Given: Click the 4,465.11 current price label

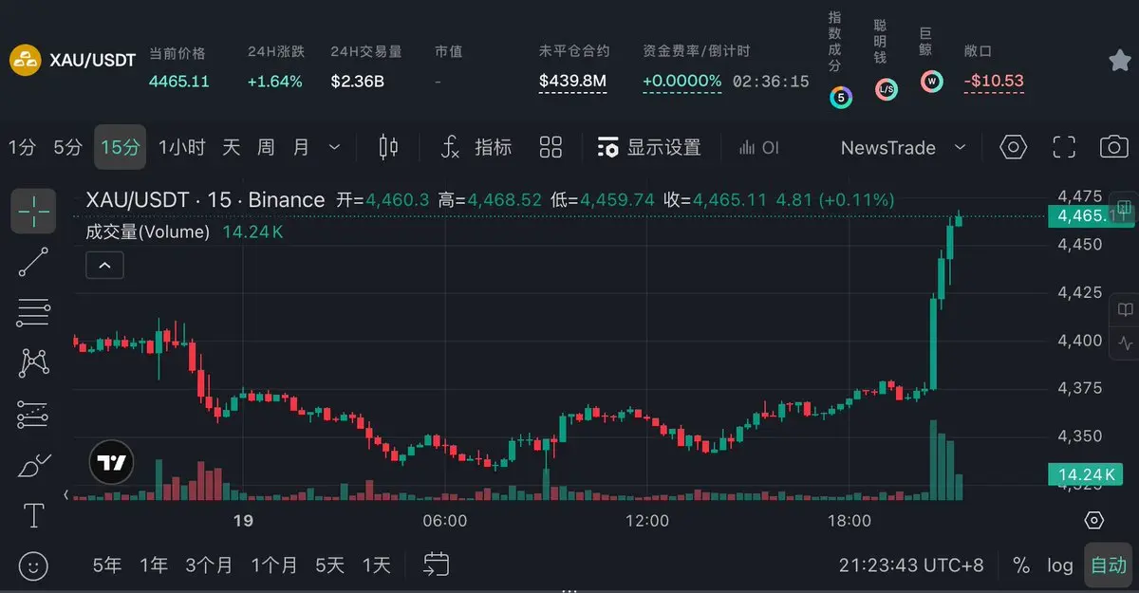Looking at the screenshot, I should [1091, 216].
